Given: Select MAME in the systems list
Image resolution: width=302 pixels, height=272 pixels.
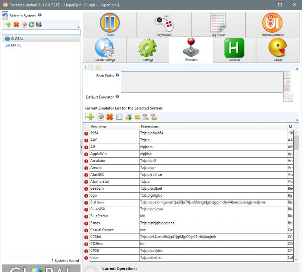Looking at the screenshot, I should pyautogui.click(x=16, y=45).
